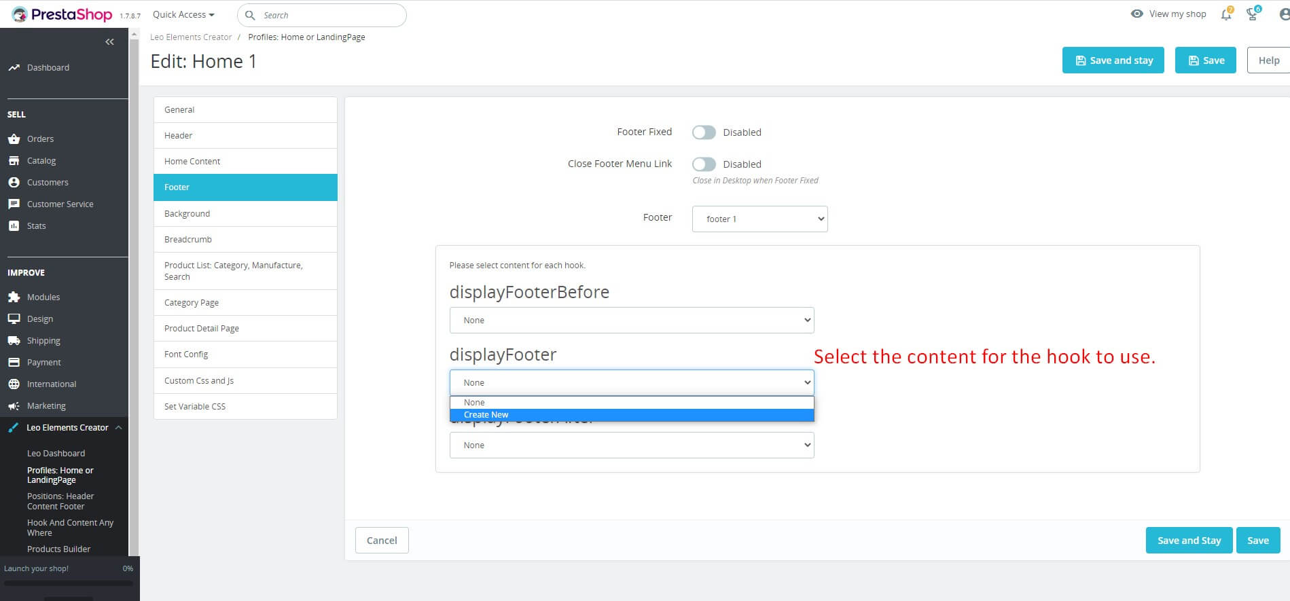Screen dimensions: 1290x601
Task: Collapse Leo Elements Creator menu chevron
Action: point(119,428)
